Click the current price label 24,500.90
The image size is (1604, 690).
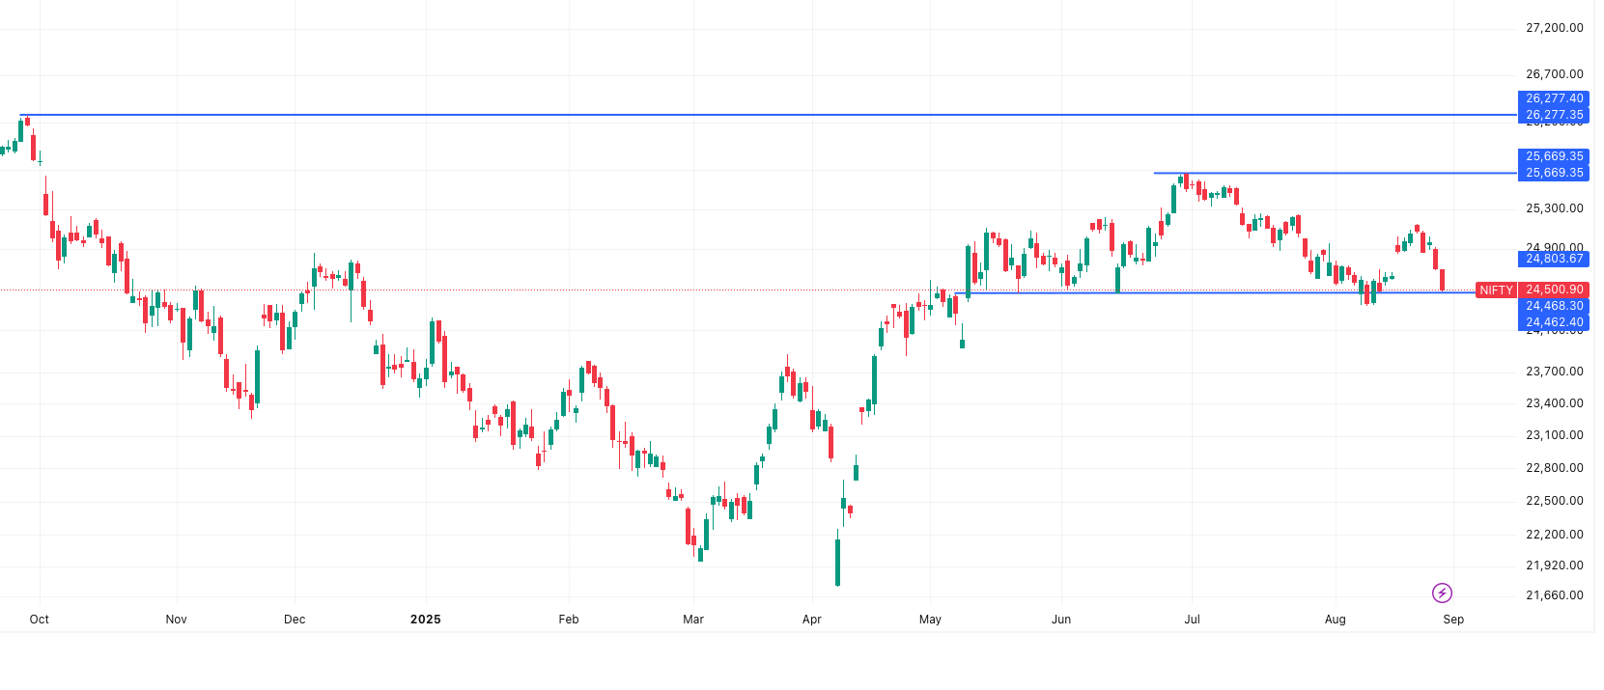click(1554, 290)
